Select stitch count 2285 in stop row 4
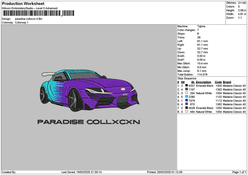Viewport: 248px width, 175px height. coord(192,97)
